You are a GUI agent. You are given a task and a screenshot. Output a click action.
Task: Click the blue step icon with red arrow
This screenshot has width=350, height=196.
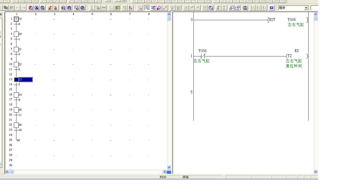click(x=131, y=8)
